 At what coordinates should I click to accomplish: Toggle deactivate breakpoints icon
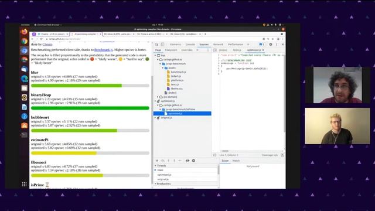[x=187, y=161]
